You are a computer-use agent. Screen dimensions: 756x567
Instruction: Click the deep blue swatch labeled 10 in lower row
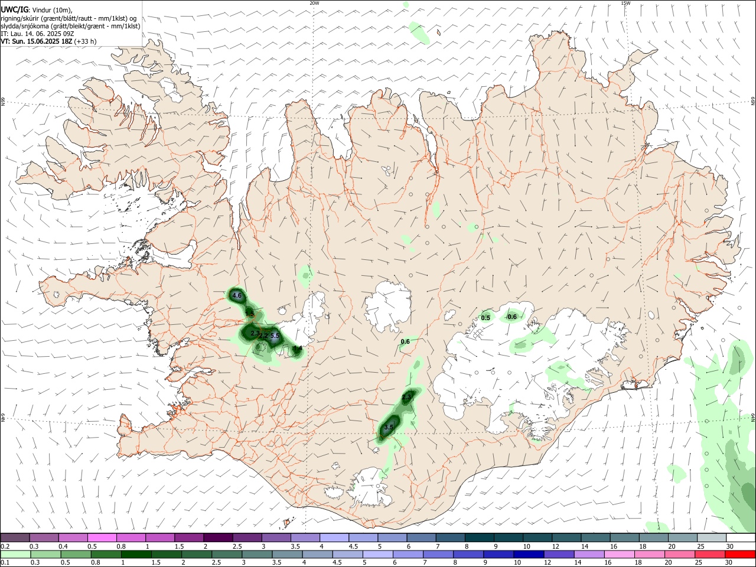point(530,554)
